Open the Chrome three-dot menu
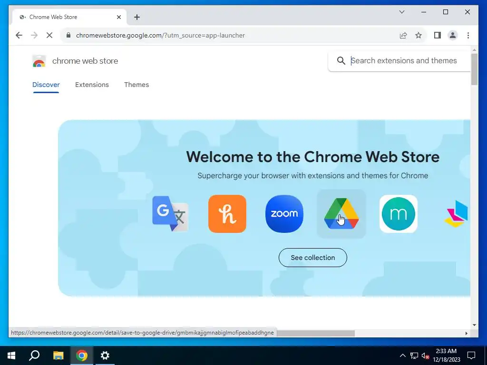Viewport: 487px width, 365px height. click(x=468, y=35)
